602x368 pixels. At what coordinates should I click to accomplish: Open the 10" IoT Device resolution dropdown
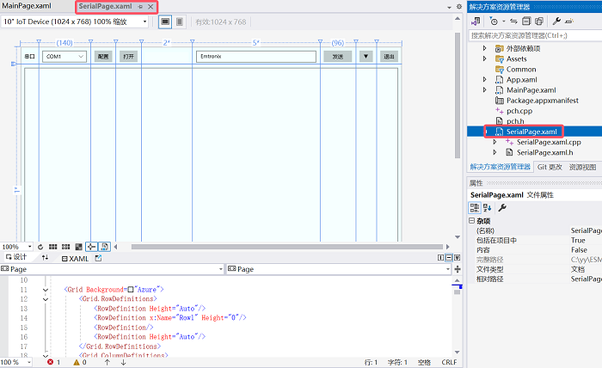point(75,21)
